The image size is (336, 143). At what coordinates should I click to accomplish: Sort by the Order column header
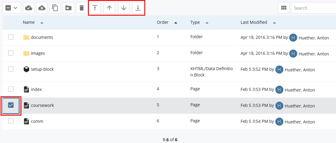(x=162, y=22)
